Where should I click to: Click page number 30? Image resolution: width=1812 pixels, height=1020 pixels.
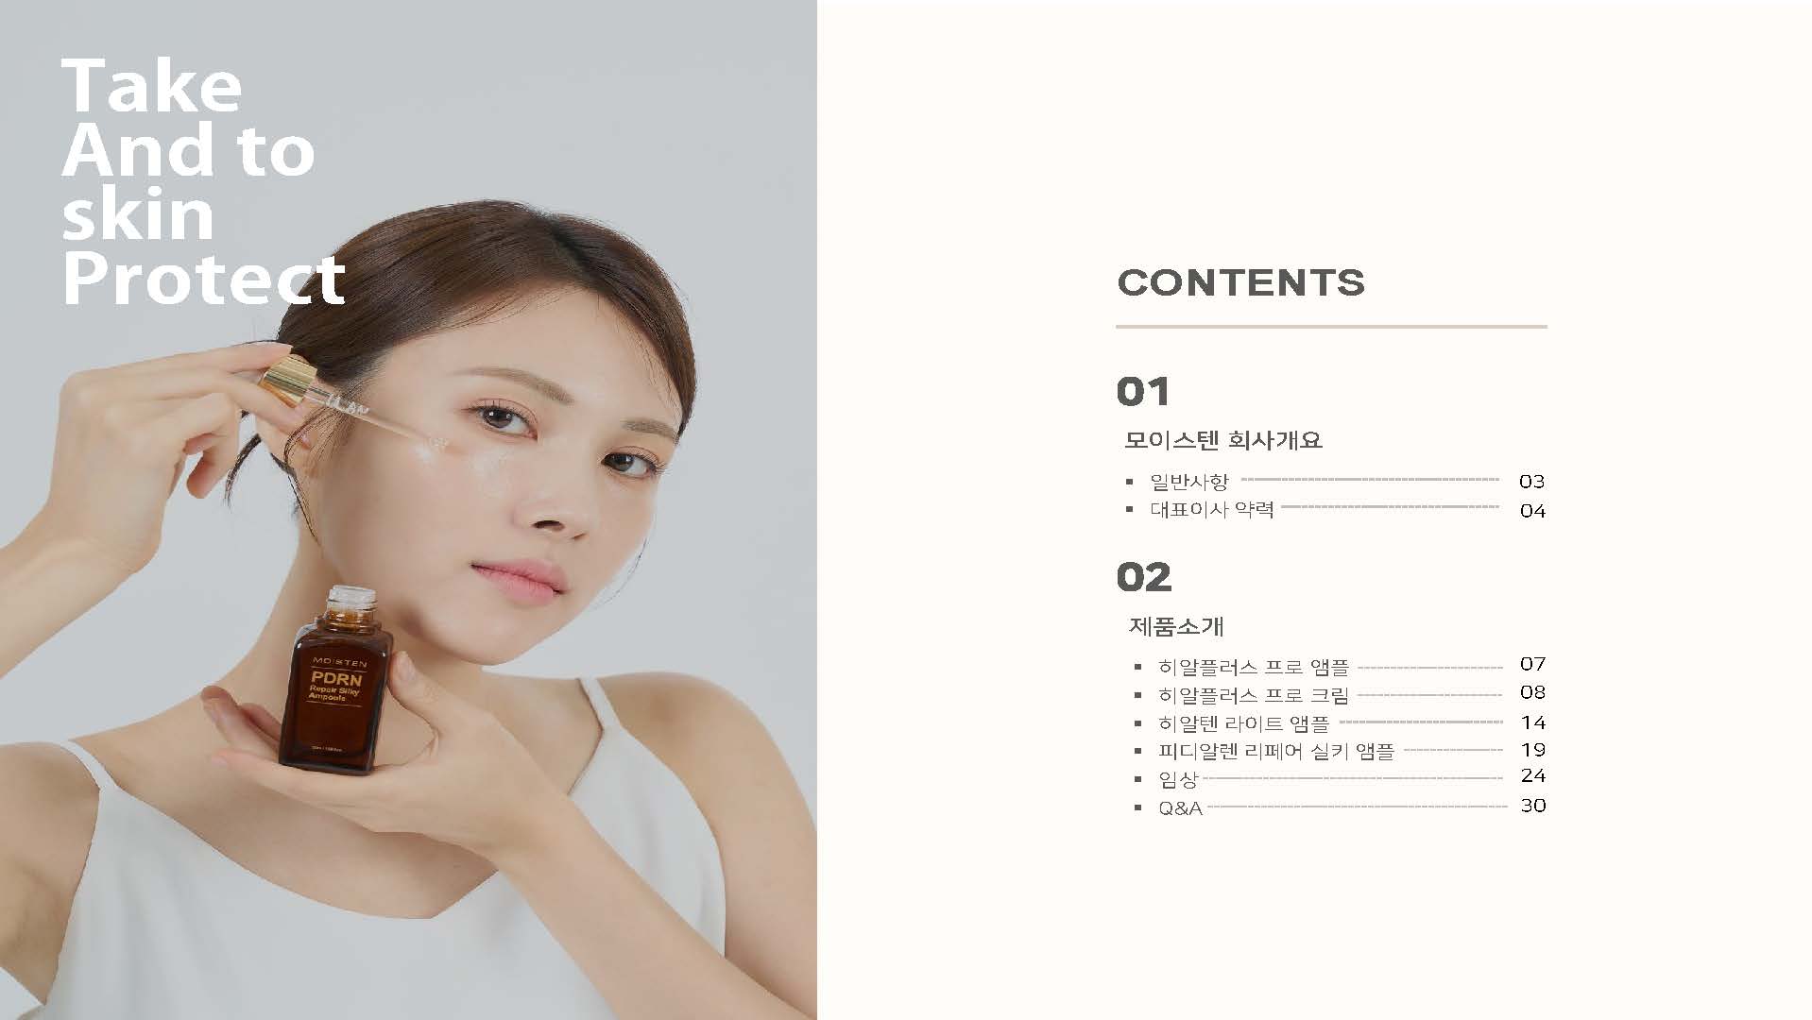coord(1532,806)
